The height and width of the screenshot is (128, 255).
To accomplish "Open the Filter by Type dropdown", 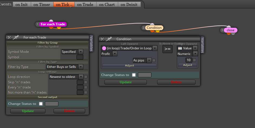I will point(65,67).
